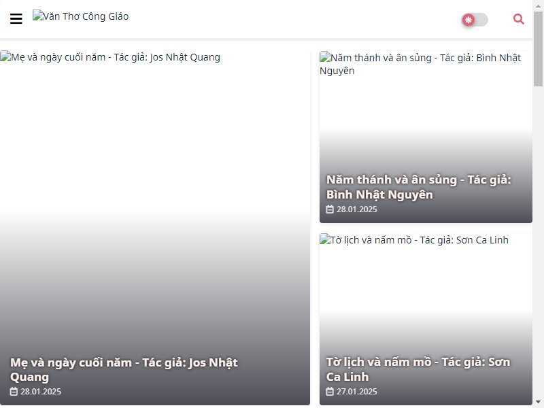Open article Tờ lịch và nấm mồ

click(x=418, y=369)
